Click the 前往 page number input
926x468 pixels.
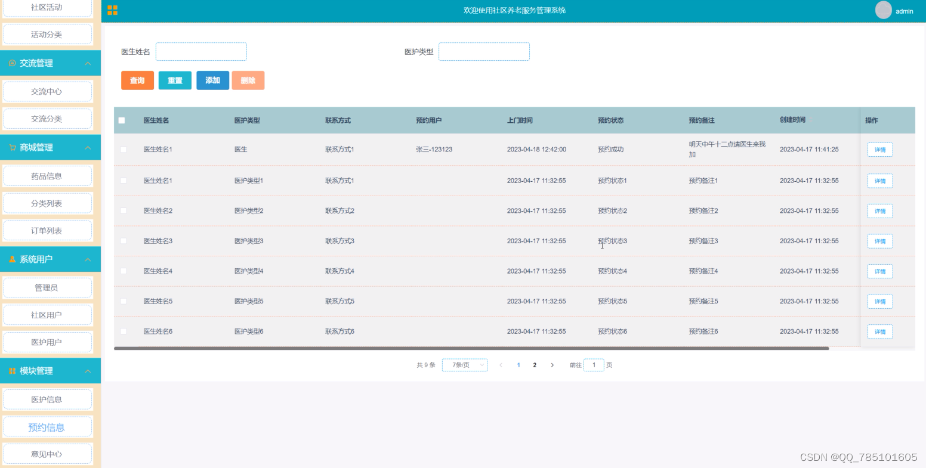tap(594, 365)
